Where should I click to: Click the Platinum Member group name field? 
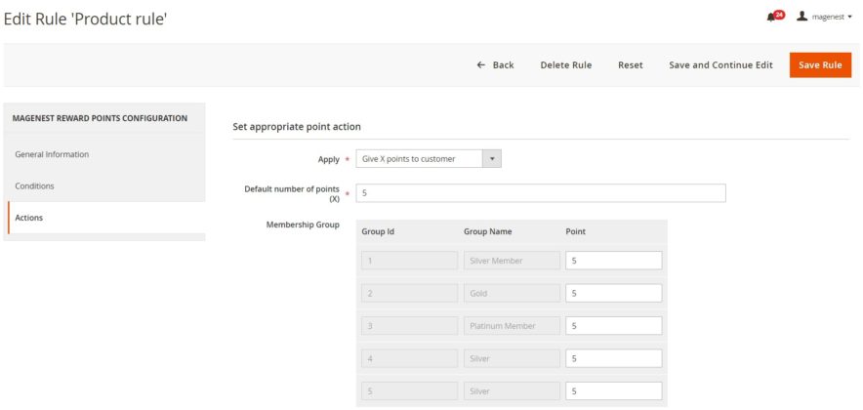click(x=512, y=326)
